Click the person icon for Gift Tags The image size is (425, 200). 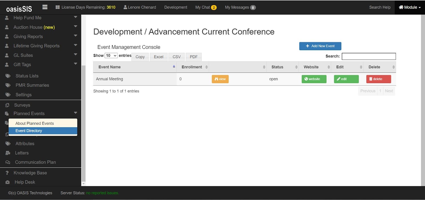[x=7, y=65]
